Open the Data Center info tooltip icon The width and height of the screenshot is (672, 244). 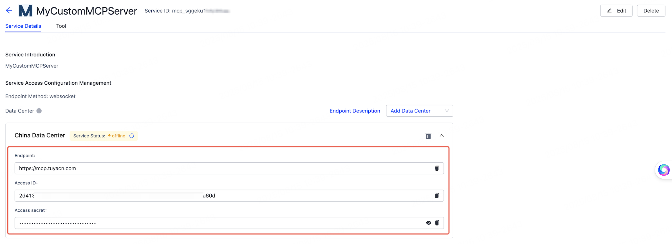pyautogui.click(x=39, y=111)
